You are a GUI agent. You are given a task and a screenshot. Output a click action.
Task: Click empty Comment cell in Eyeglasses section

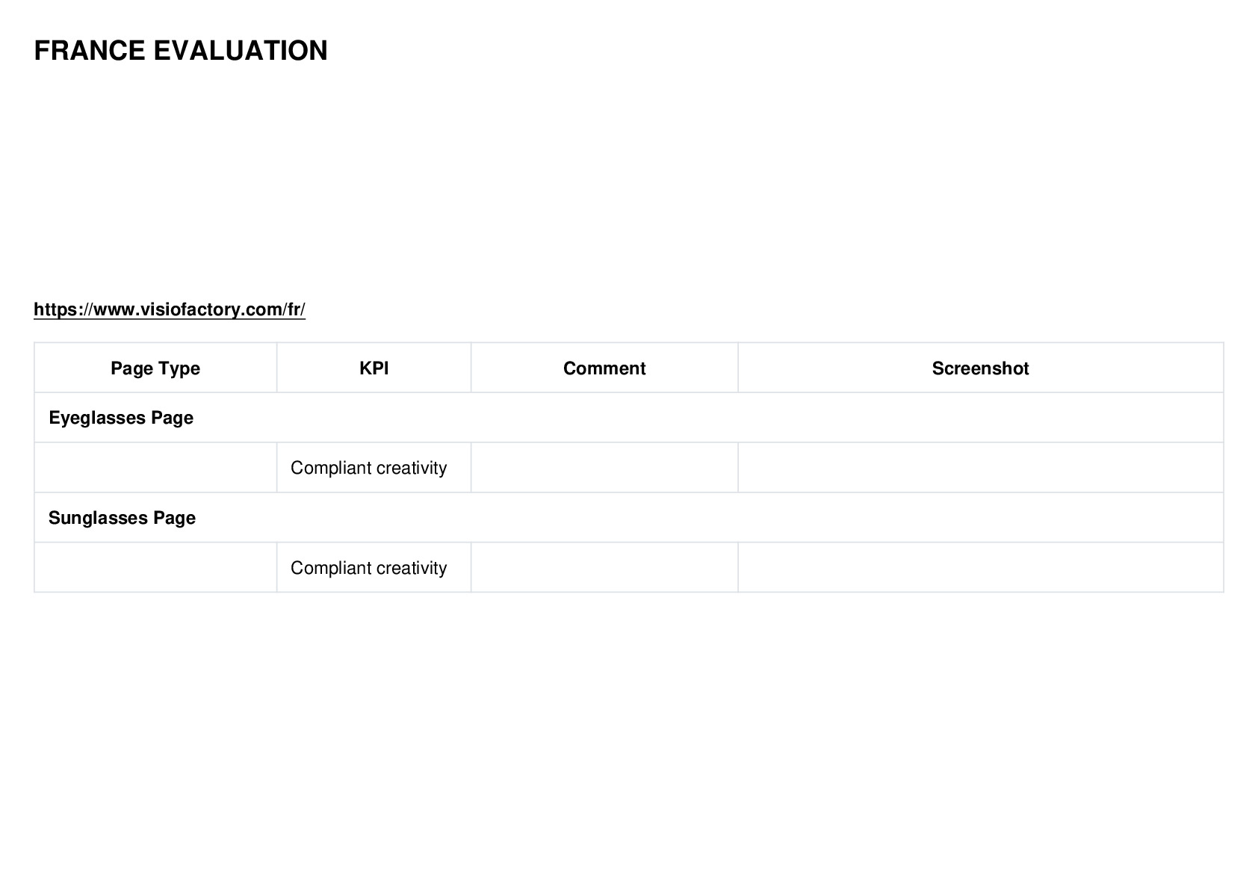(x=604, y=468)
